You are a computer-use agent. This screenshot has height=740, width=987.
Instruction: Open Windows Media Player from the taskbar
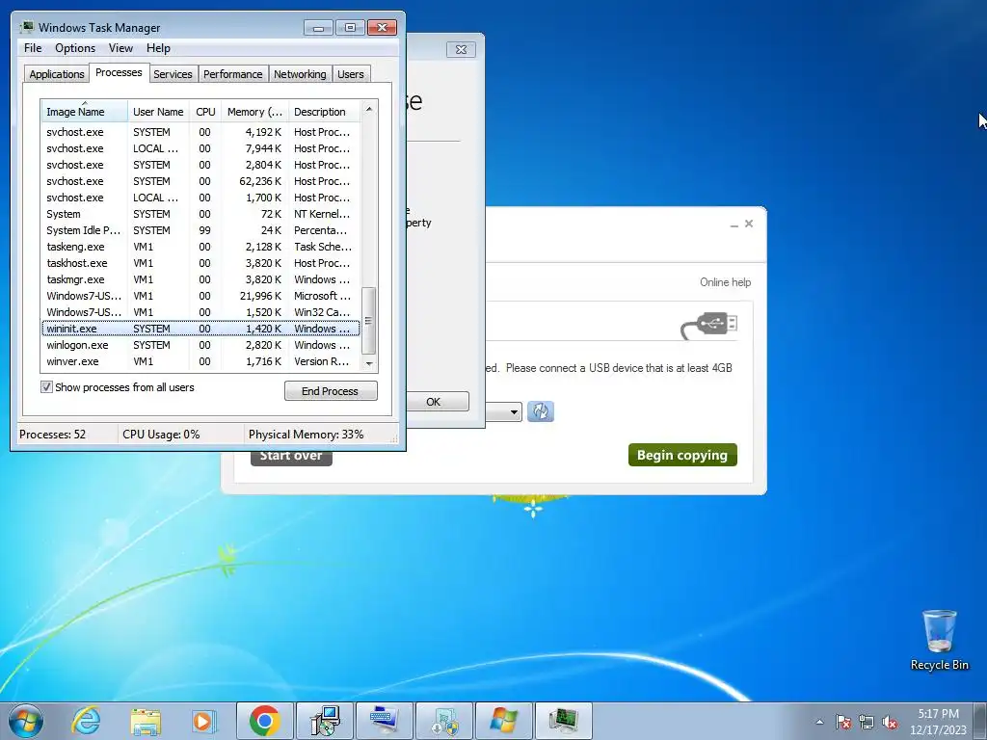pyautogui.click(x=203, y=721)
